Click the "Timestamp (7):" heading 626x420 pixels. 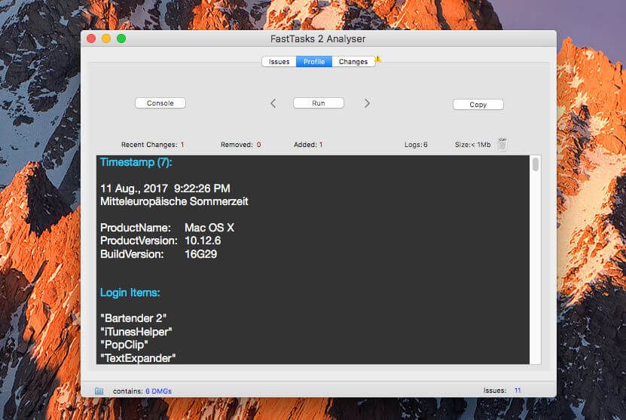click(x=136, y=162)
